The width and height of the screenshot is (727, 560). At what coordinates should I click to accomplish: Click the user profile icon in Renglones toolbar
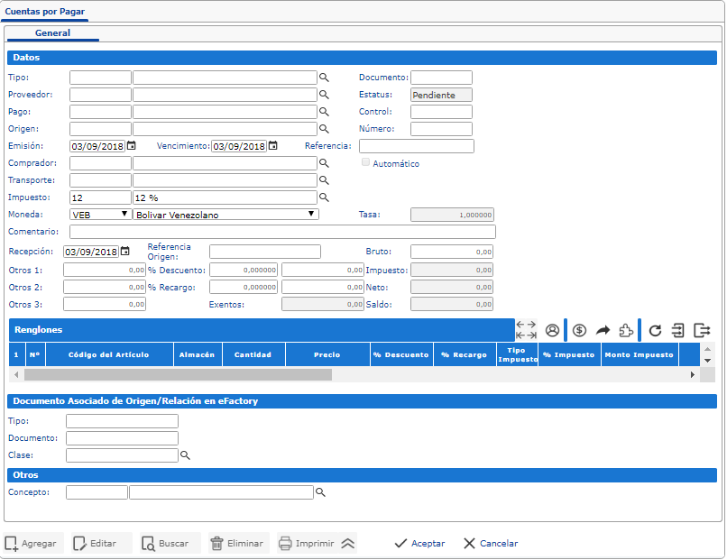click(552, 330)
